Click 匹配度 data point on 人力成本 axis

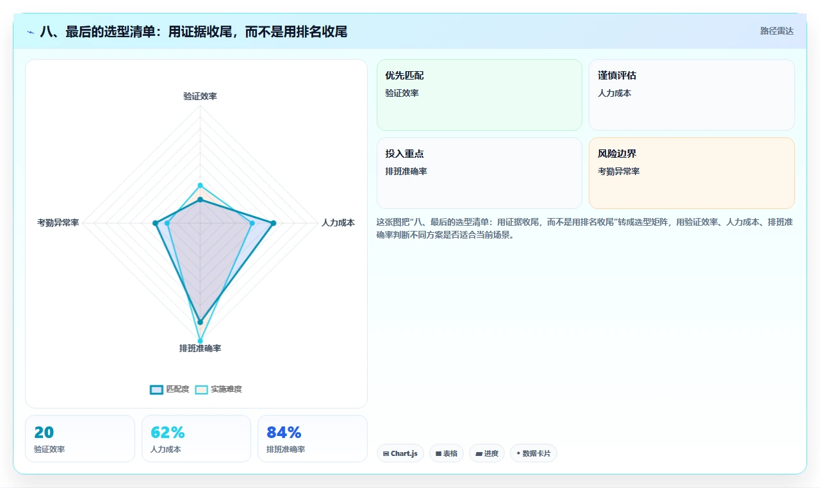point(273,223)
